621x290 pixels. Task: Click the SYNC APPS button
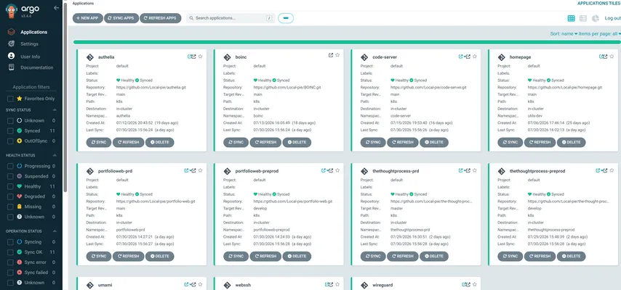pyautogui.click(x=121, y=18)
